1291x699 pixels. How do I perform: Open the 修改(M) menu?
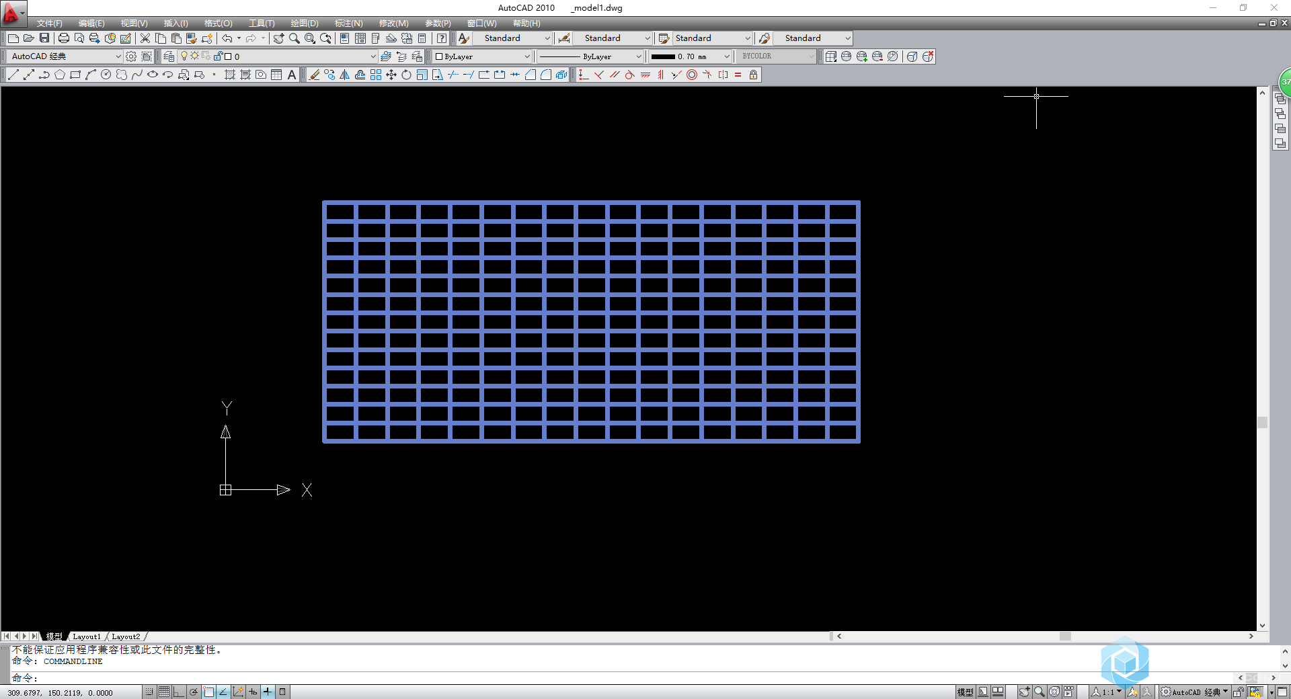pyautogui.click(x=394, y=24)
